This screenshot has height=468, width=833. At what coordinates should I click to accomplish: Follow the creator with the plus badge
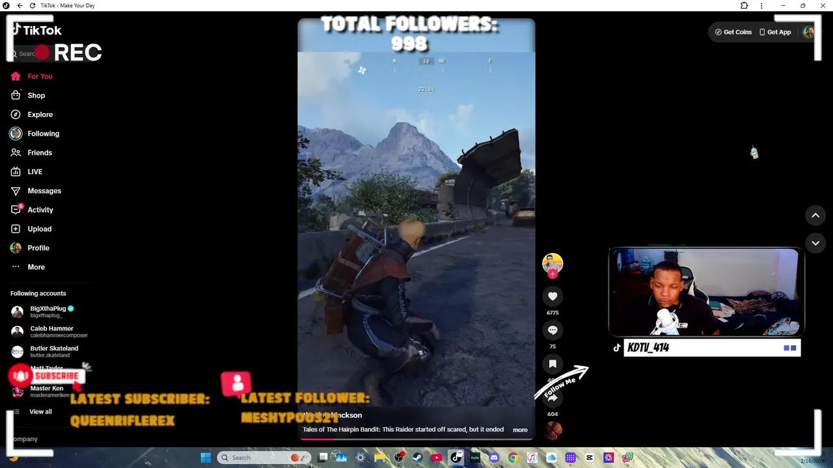pyautogui.click(x=553, y=274)
